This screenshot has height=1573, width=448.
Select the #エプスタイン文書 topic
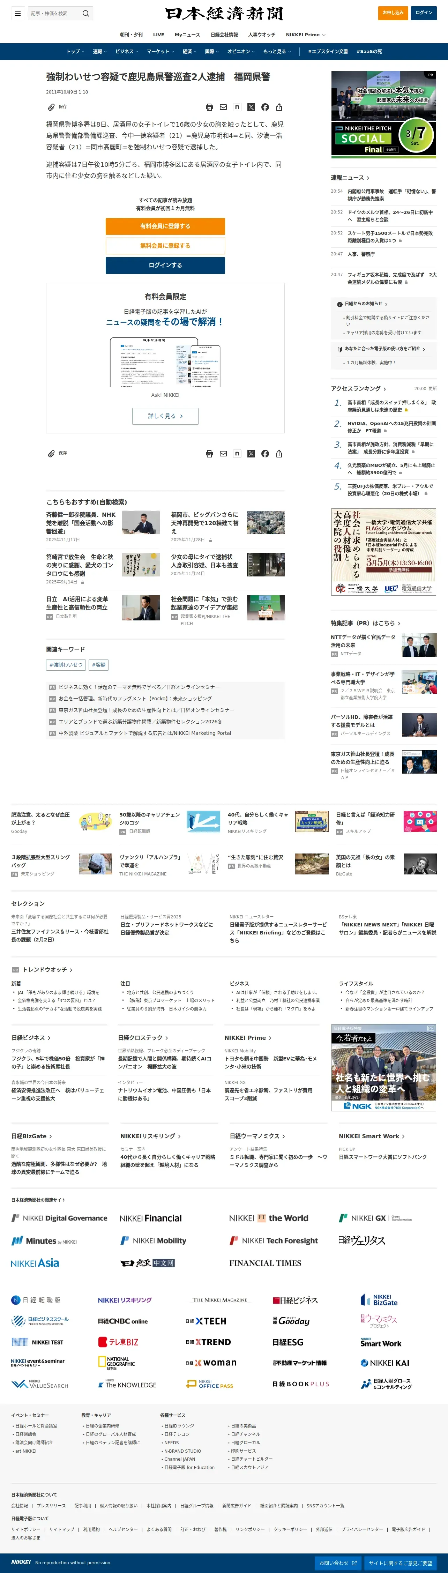tap(328, 51)
